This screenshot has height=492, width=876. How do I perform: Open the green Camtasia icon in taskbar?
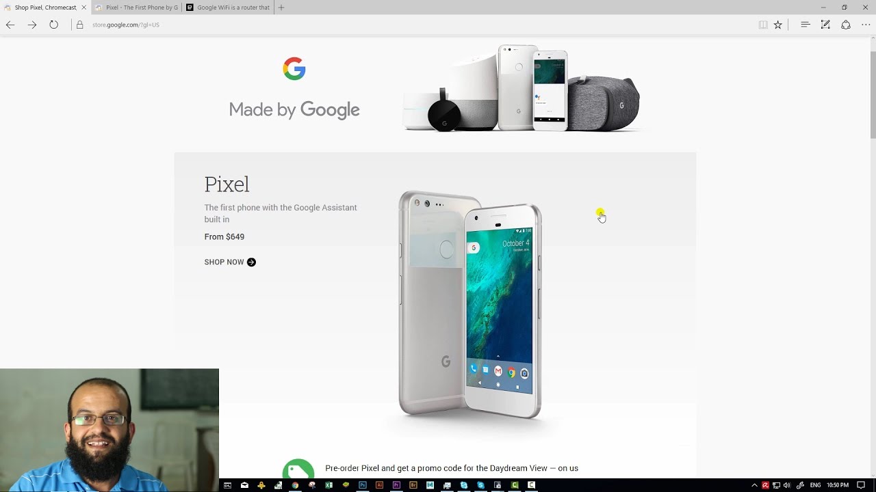(515, 485)
